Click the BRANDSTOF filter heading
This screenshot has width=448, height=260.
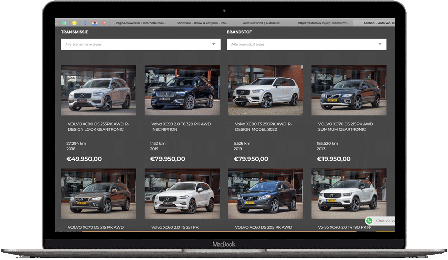pos(239,32)
